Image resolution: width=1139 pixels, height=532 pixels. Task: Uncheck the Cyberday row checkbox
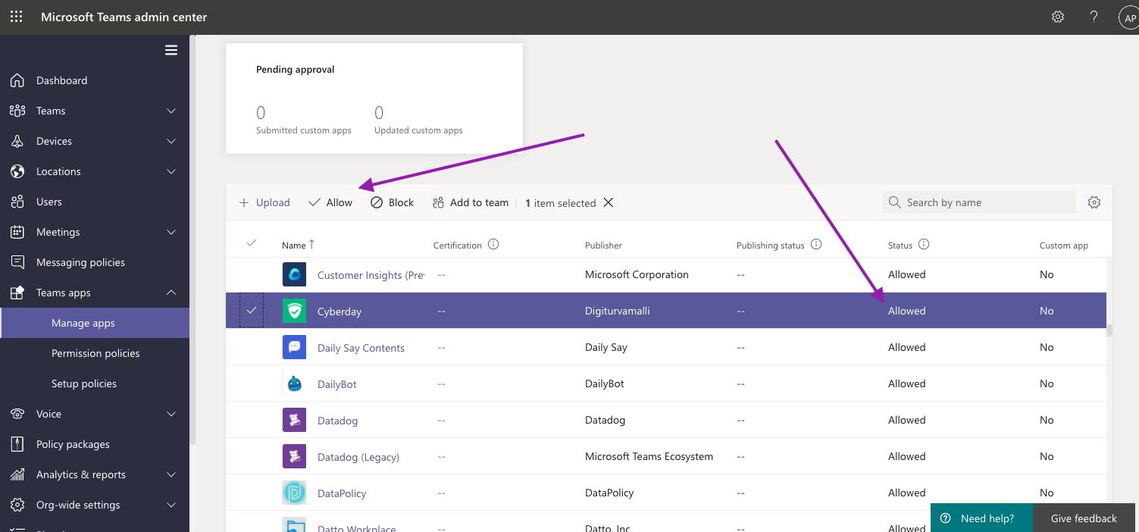[252, 311]
